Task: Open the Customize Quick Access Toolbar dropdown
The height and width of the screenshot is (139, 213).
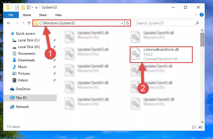Action: [x=36, y=7]
